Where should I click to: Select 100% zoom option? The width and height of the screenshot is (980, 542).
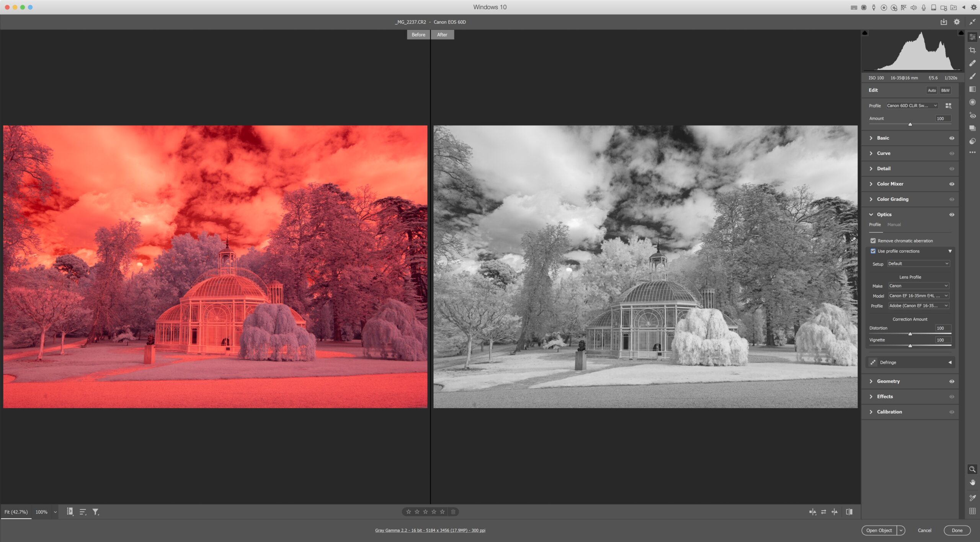(x=41, y=512)
